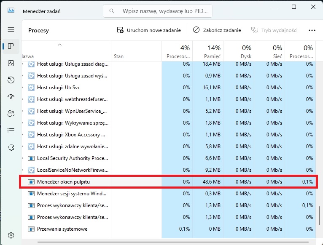
Task: Expand Host usługi: Usługa zasad wyś... row
Action: click(22, 76)
